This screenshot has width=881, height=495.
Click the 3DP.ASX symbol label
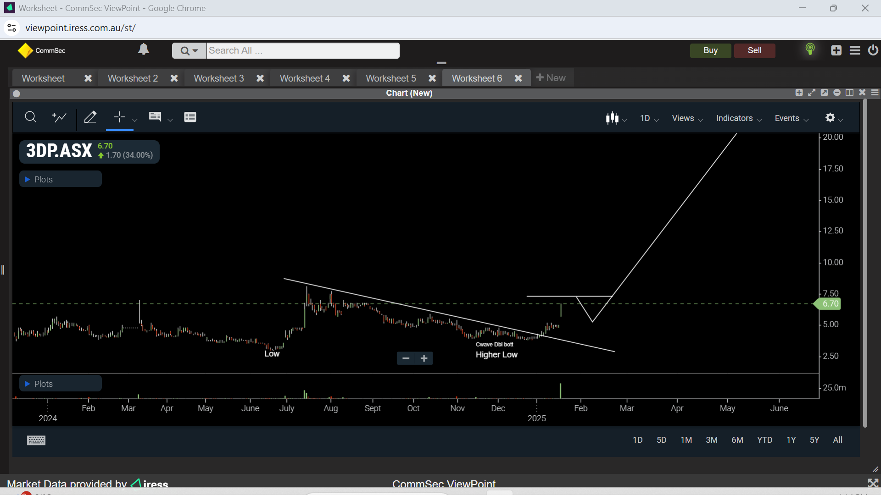[59, 151]
